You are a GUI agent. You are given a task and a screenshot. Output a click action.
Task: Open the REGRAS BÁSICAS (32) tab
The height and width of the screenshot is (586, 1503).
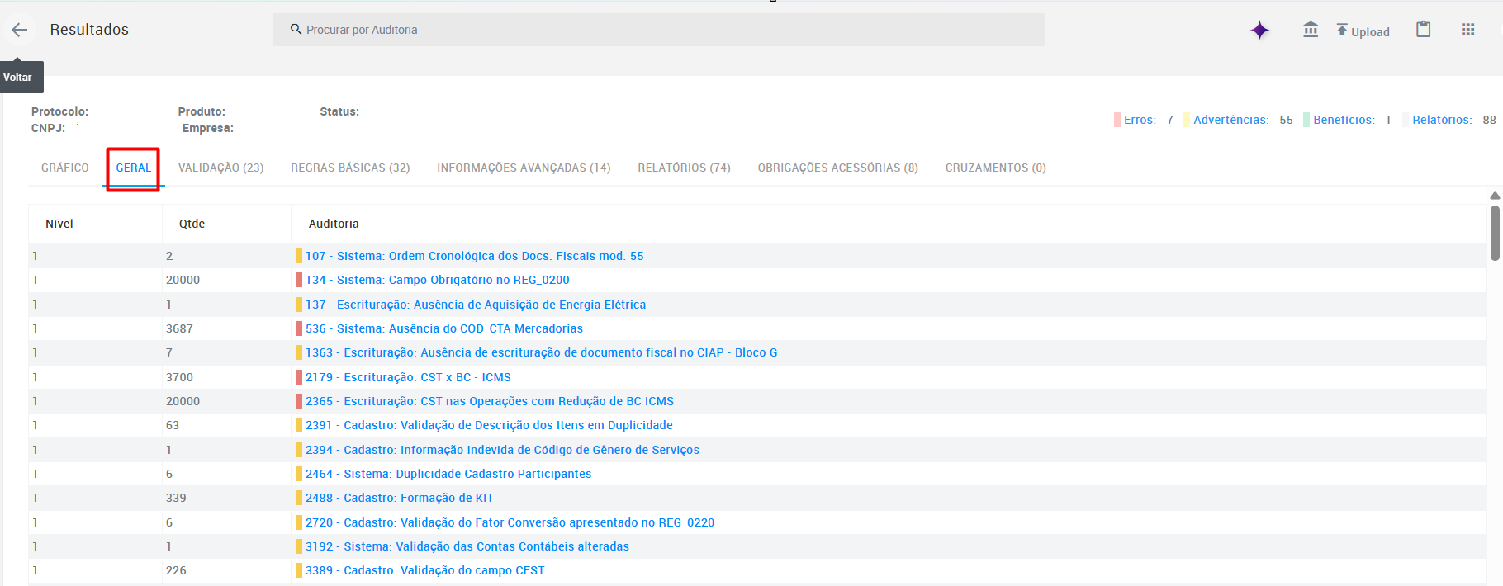[350, 168]
